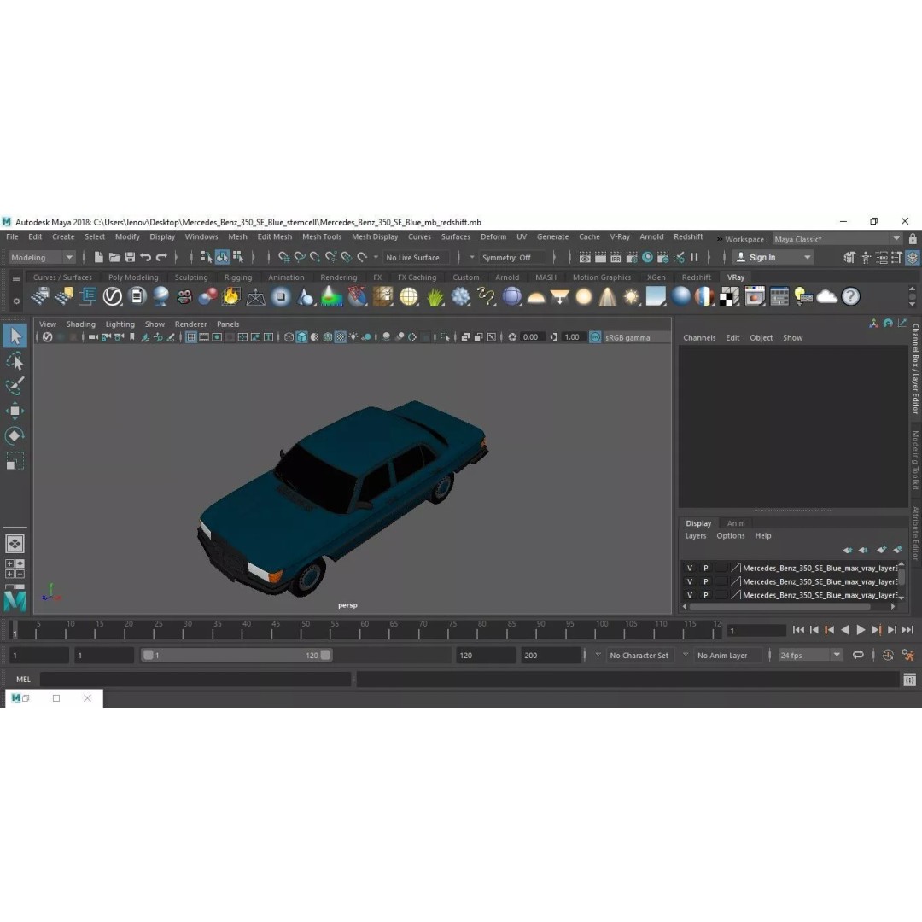The image size is (922, 922).
Task: Click the movie camera shelf icon
Action: click(184, 297)
